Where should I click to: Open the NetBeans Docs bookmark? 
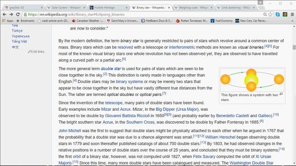pyautogui.click(x=157, y=21)
